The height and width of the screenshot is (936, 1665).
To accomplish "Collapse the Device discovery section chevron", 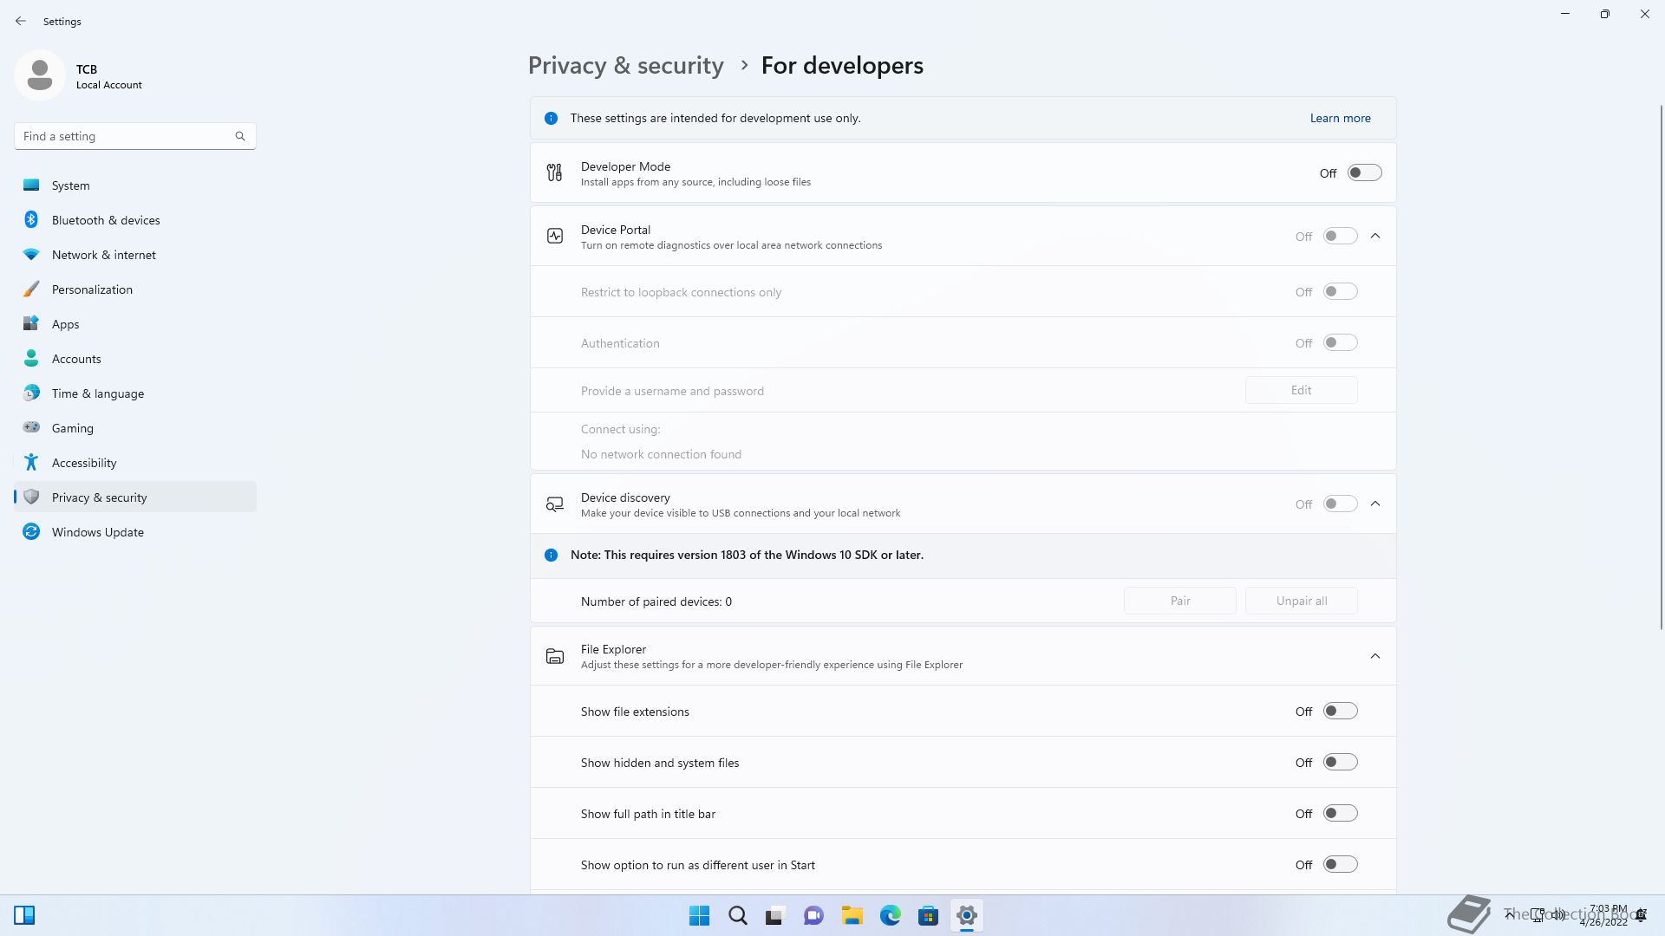I will click(1375, 504).
